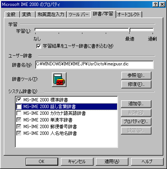Click the 適用(A) apply button
Viewport: 167px width, 169px height.
(112, 162)
